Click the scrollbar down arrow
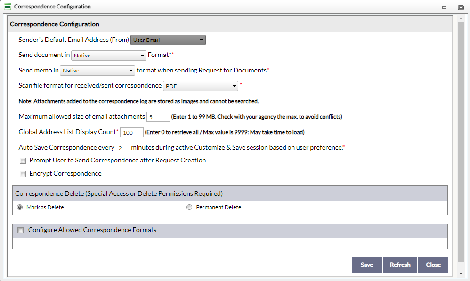This screenshot has height=281, width=470. pos(461,273)
